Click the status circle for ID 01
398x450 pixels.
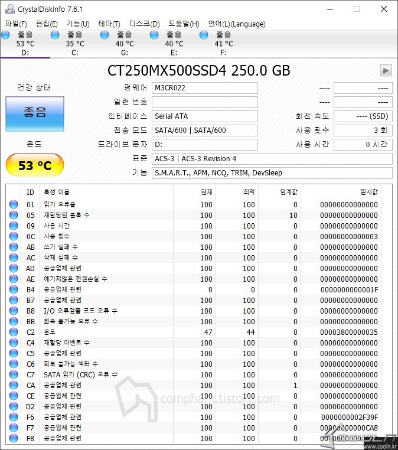[14, 204]
